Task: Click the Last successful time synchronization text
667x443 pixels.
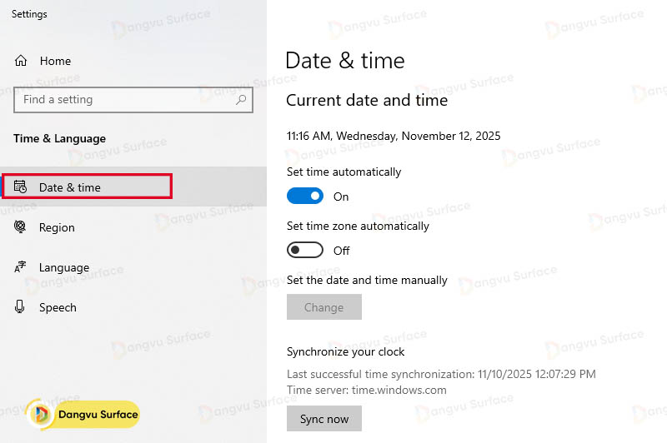Action: pos(441,374)
